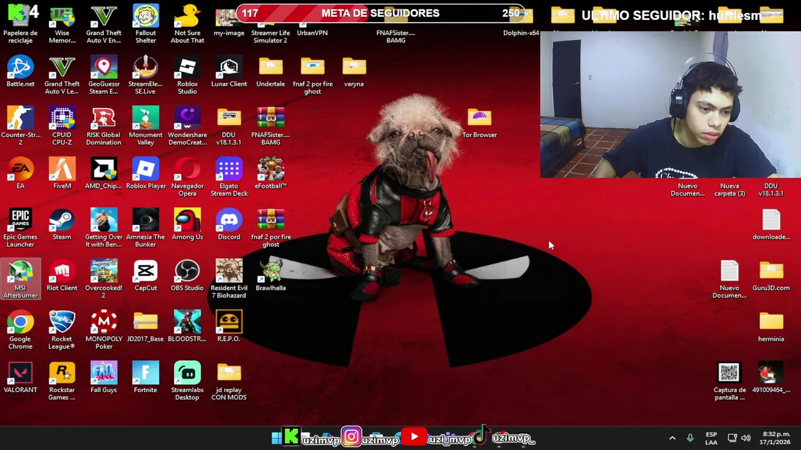The width and height of the screenshot is (801, 450).
Task: Select the Captura de pantalla QR image
Action: pos(729,381)
